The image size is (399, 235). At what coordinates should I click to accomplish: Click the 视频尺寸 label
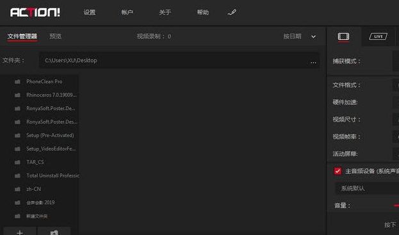pos(346,120)
